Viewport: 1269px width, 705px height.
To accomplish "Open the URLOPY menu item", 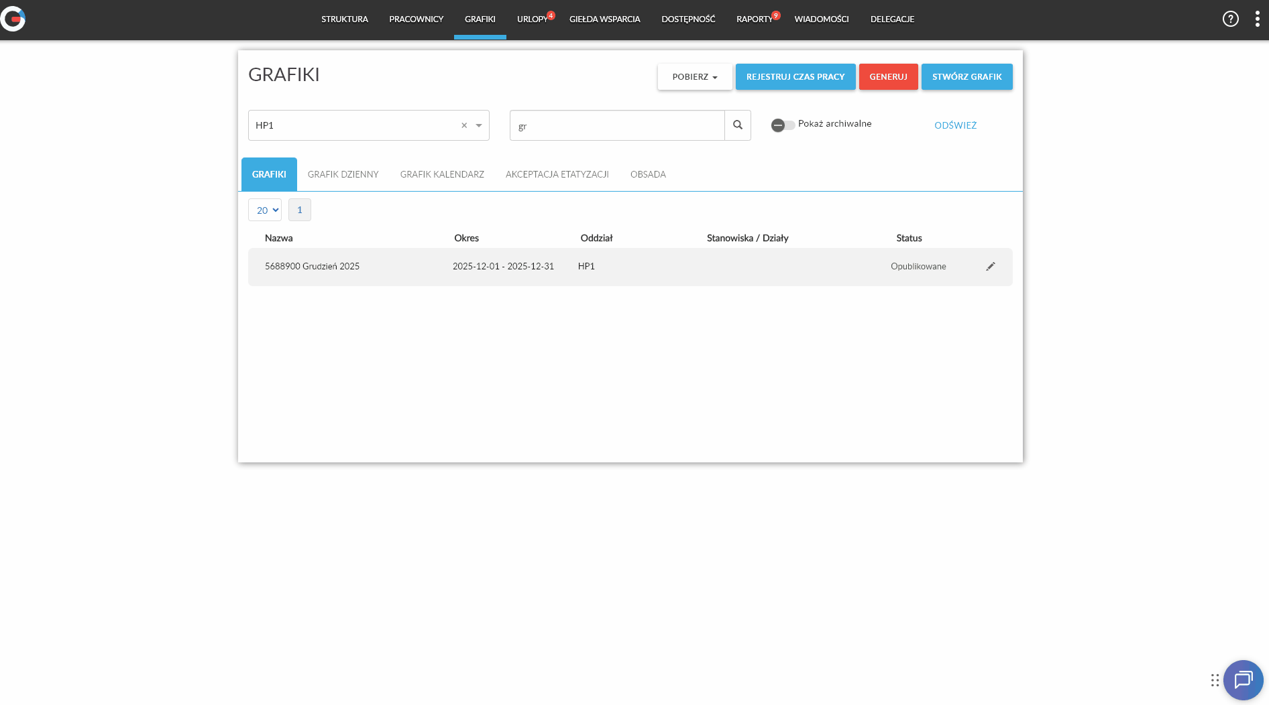I will click(532, 19).
